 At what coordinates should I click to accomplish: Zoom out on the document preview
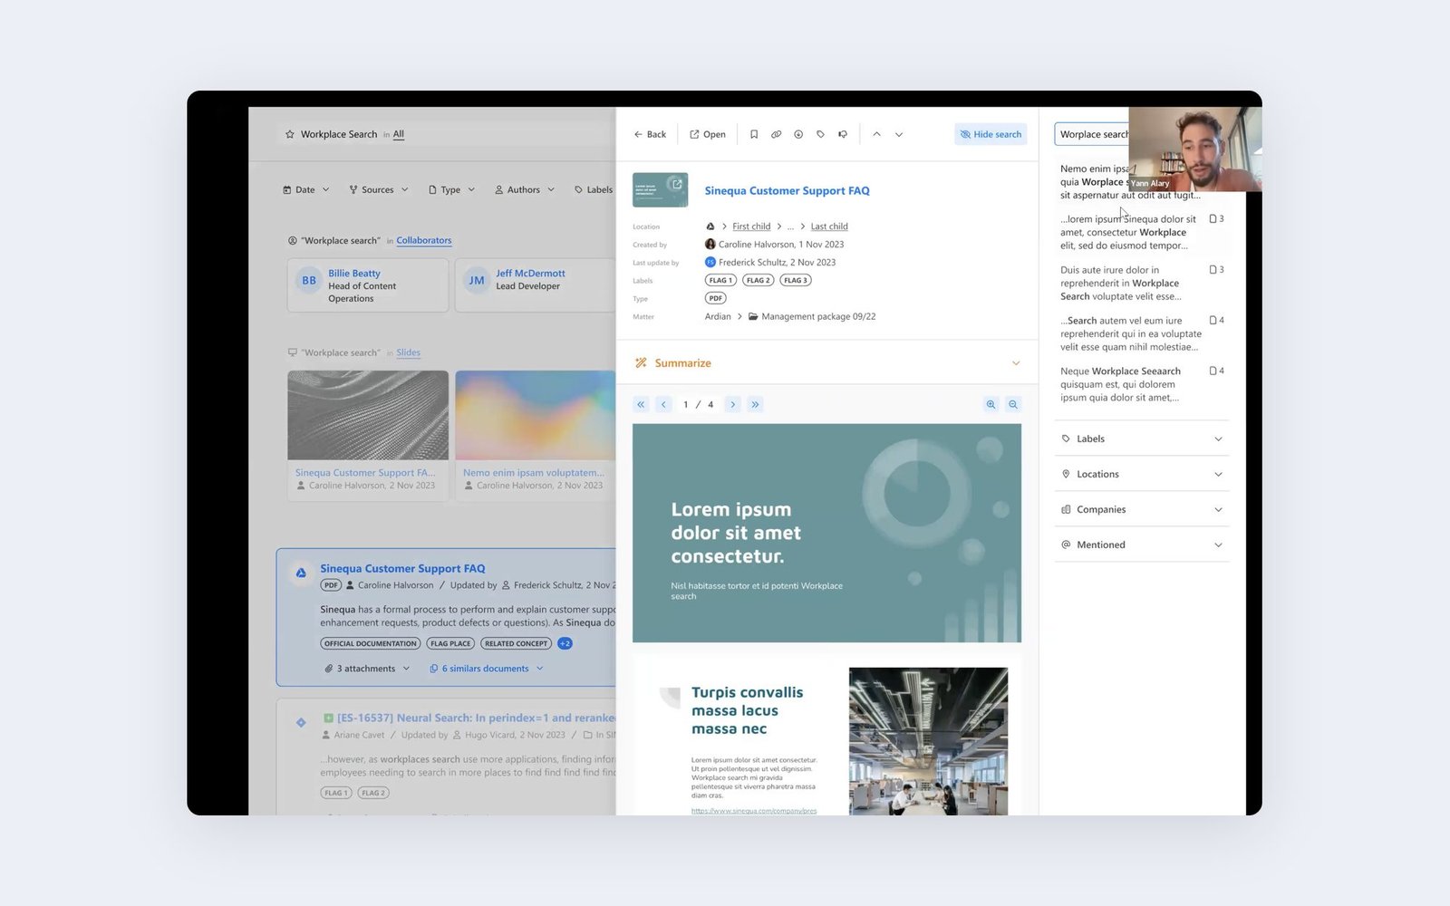point(1013,404)
